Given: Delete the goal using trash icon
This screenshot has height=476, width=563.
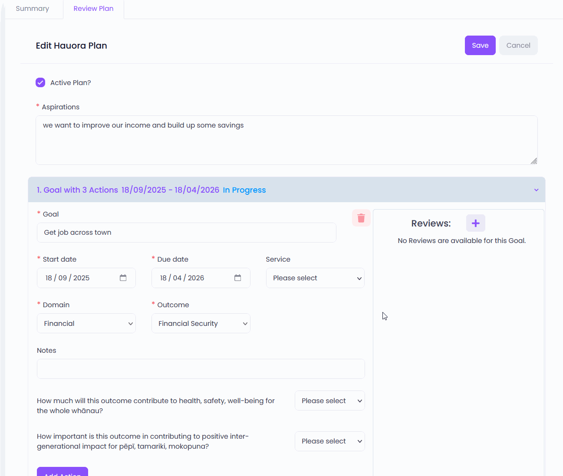Looking at the screenshot, I should [x=361, y=218].
